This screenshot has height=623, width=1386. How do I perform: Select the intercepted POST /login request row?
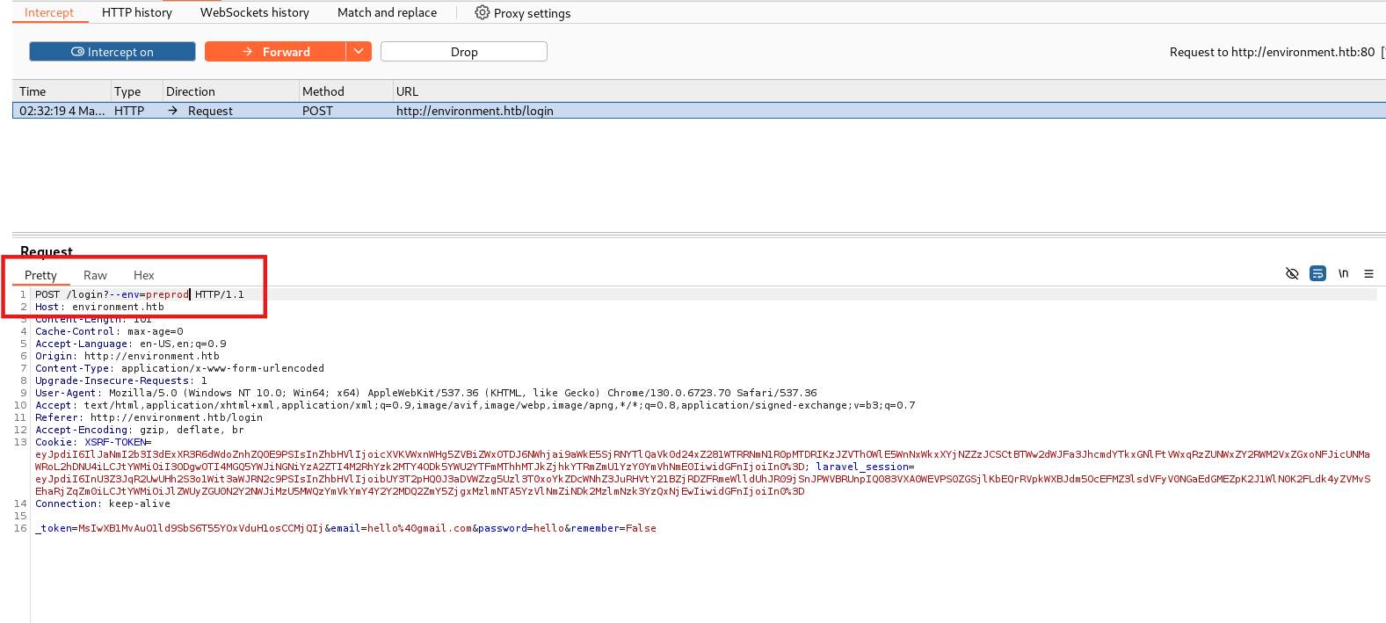475,111
